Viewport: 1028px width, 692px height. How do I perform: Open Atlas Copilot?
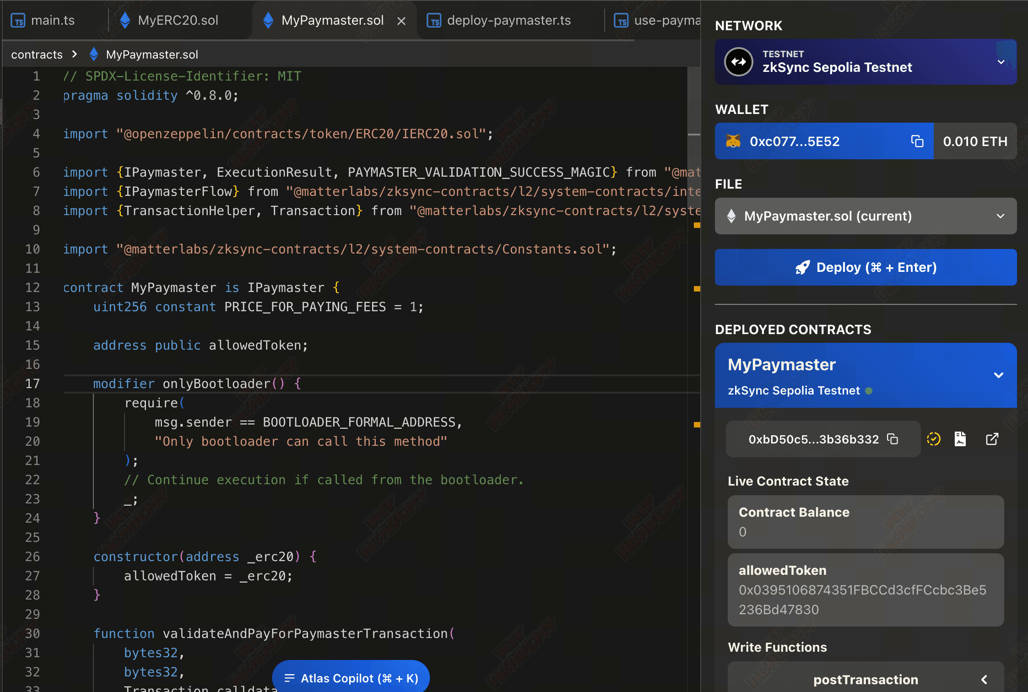tap(351, 678)
